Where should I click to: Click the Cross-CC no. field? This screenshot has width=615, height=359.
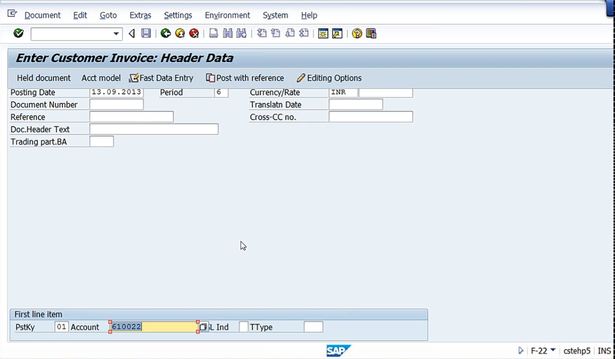(371, 117)
